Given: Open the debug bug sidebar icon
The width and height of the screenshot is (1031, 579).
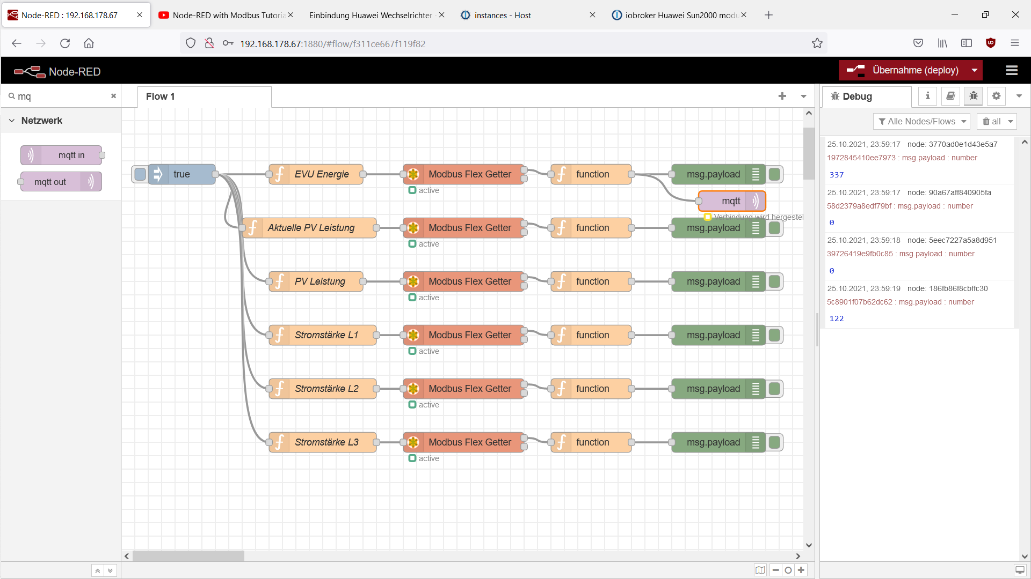Looking at the screenshot, I should [974, 96].
